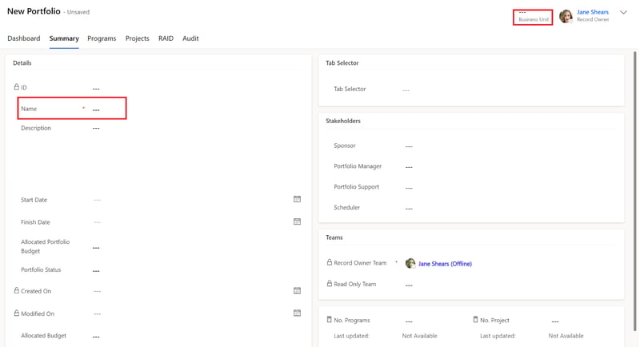The height and width of the screenshot is (347, 640).
Task: Click the vertical scrollbar on the right
Action: [635, 192]
